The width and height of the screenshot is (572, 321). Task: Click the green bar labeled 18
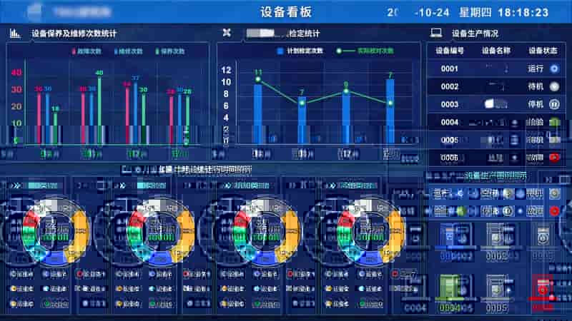(x=56, y=128)
